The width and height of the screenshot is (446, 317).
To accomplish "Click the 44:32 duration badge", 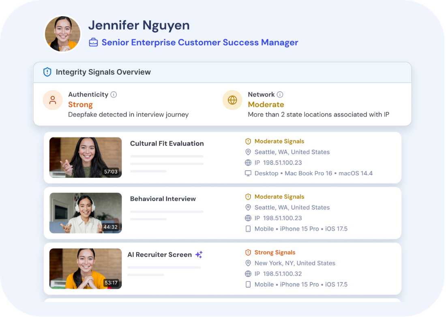I will click(111, 227).
